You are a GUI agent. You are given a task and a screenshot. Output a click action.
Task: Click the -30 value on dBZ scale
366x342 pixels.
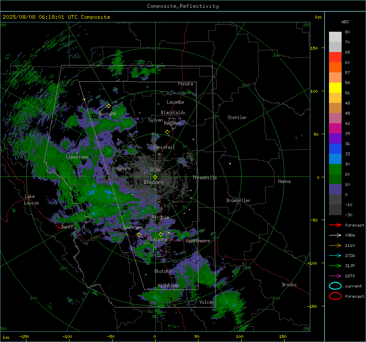click(349, 215)
